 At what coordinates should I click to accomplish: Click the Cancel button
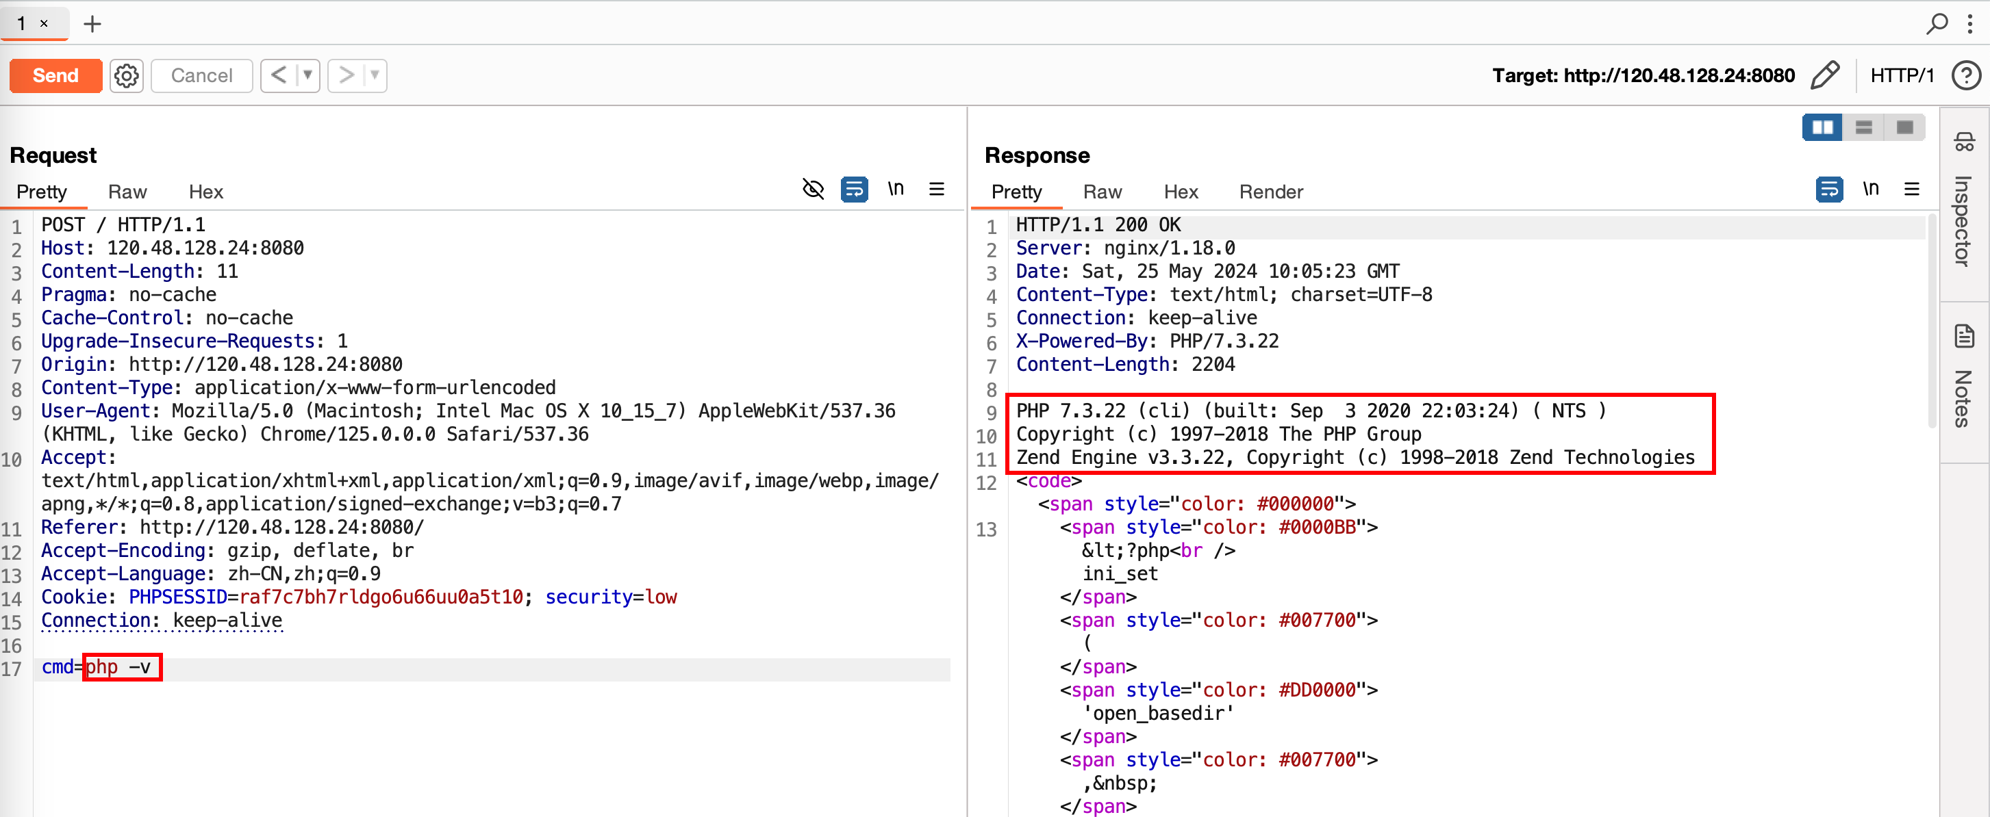click(x=201, y=76)
